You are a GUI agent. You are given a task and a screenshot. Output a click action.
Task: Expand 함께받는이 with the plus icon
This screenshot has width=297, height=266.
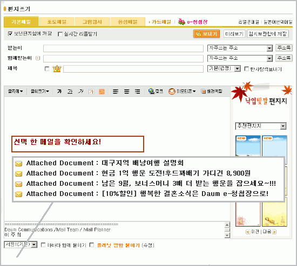point(38,58)
